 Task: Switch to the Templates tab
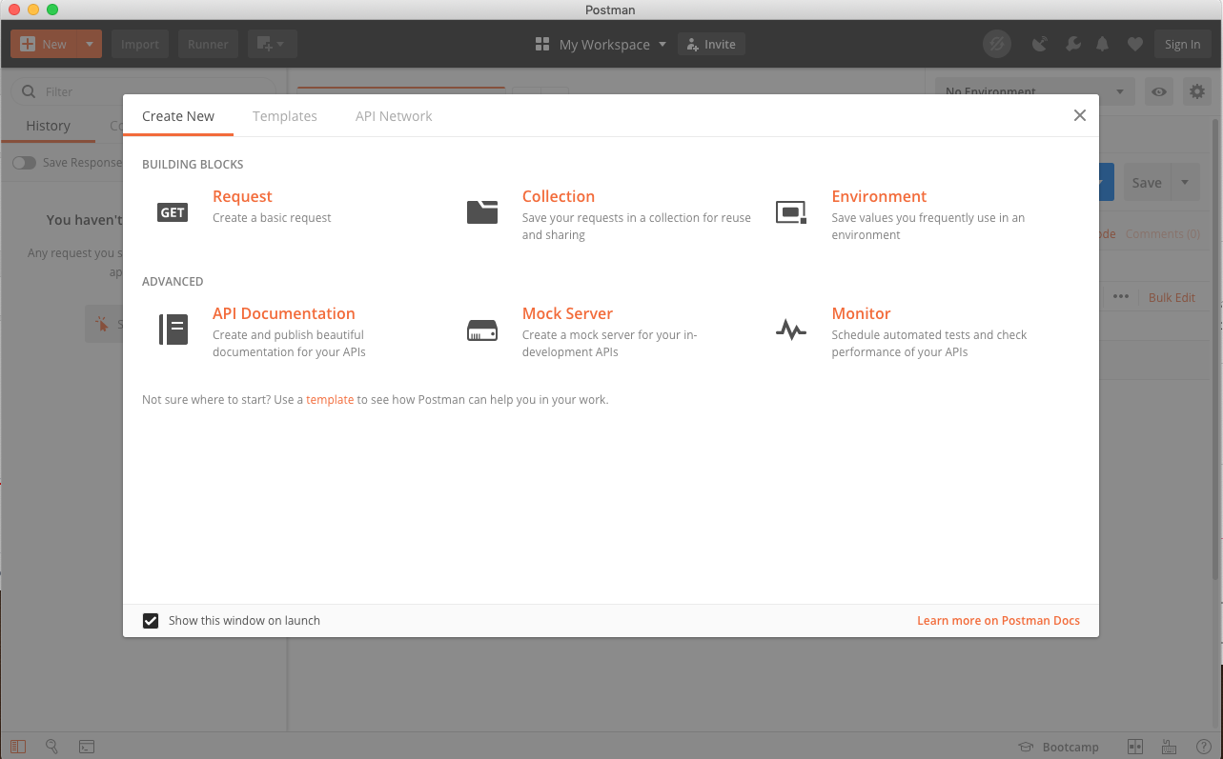tap(285, 116)
